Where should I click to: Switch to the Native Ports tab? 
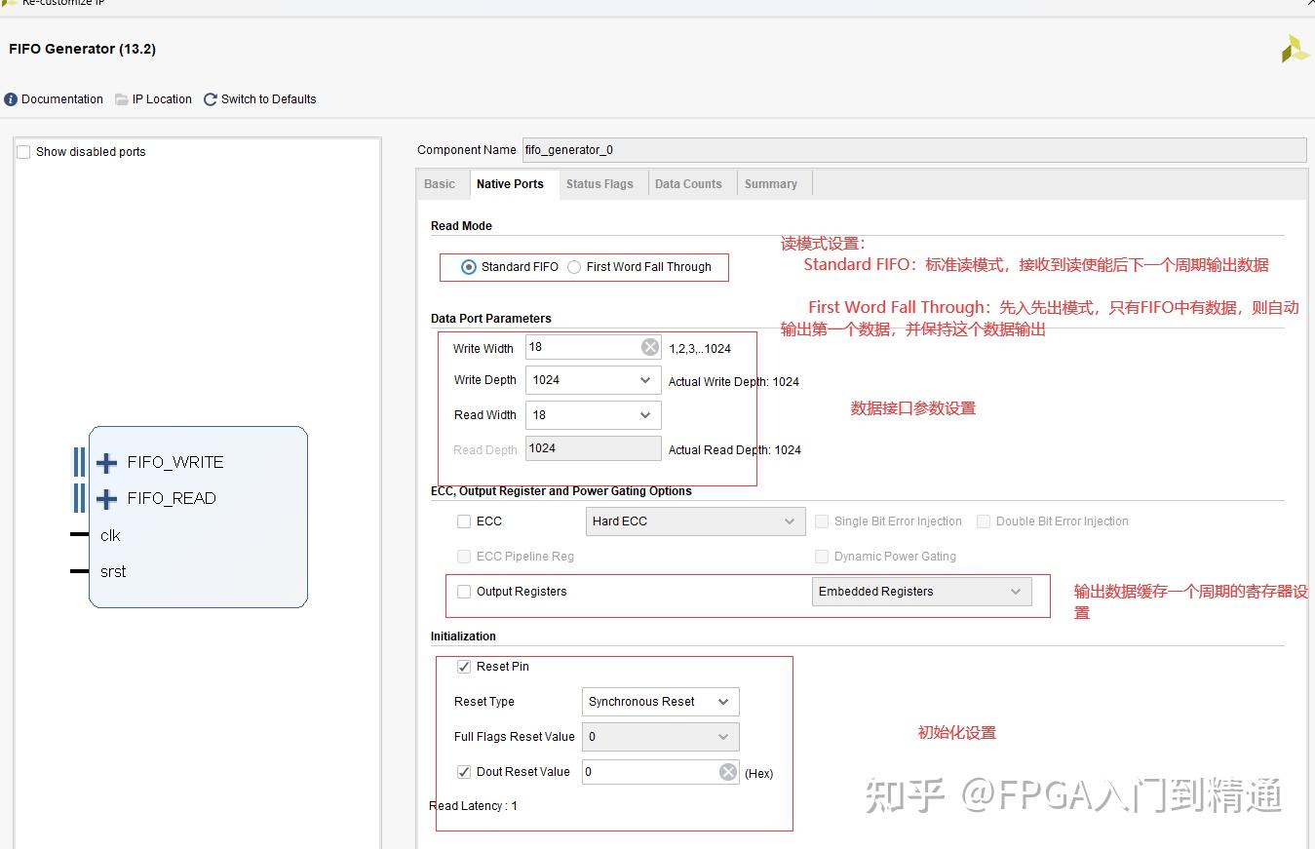tap(510, 184)
